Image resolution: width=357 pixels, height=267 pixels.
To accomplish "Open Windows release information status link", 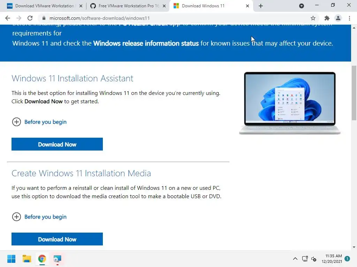I will click(x=146, y=43).
